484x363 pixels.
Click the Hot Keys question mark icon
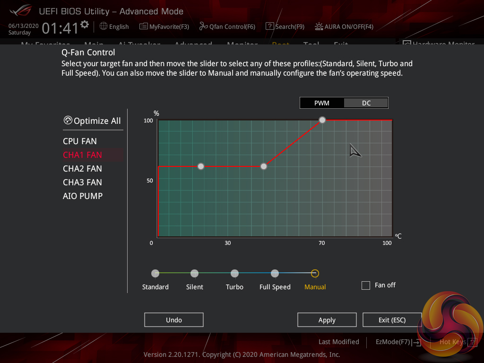click(472, 342)
